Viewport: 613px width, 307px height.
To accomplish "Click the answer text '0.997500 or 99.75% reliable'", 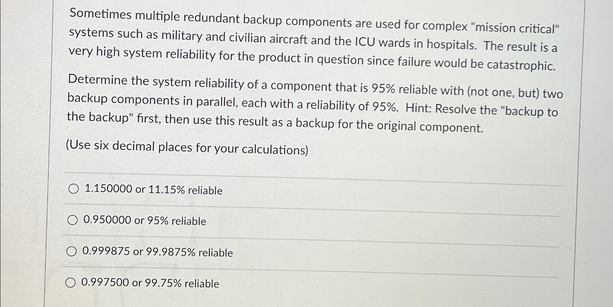I will [150, 283].
